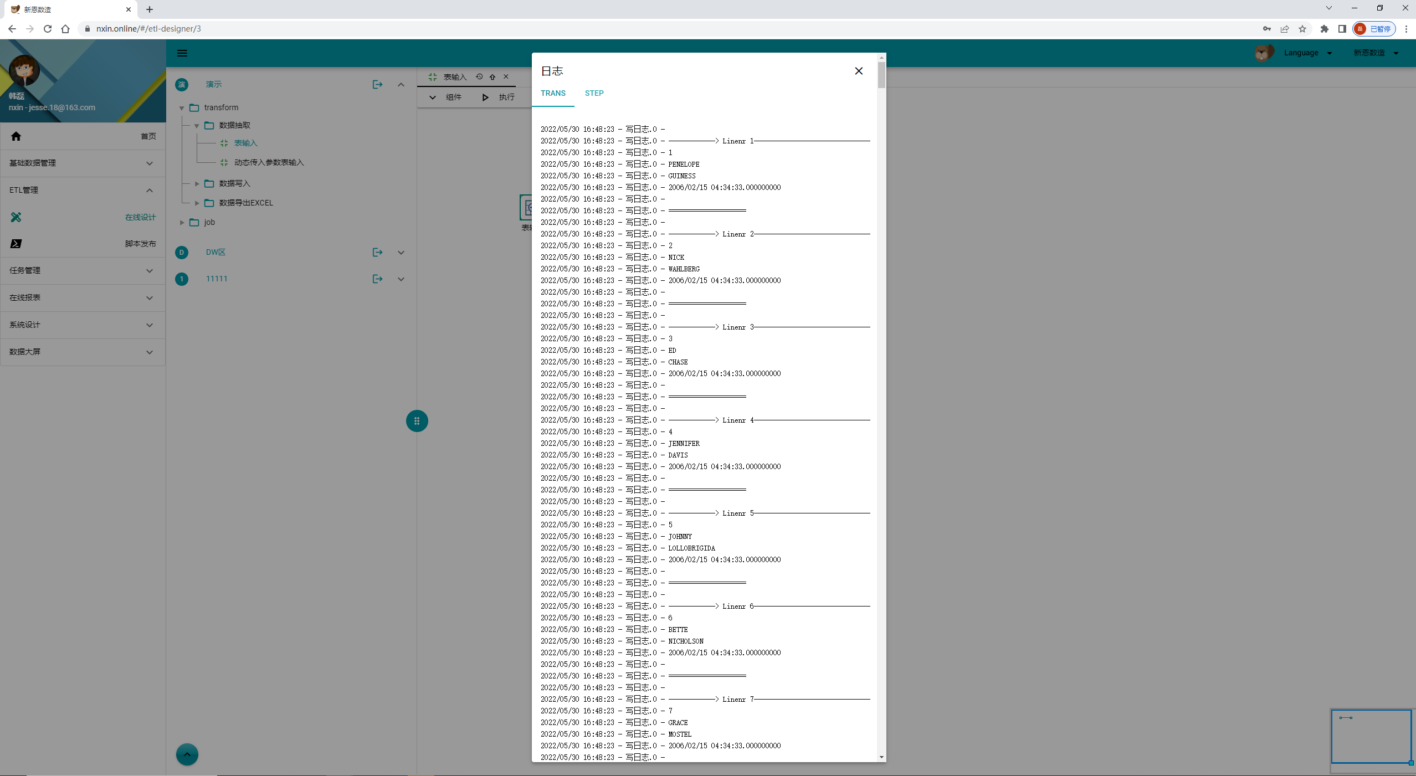Click export icon beside DW区 project
Image resolution: width=1416 pixels, height=776 pixels.
(377, 253)
